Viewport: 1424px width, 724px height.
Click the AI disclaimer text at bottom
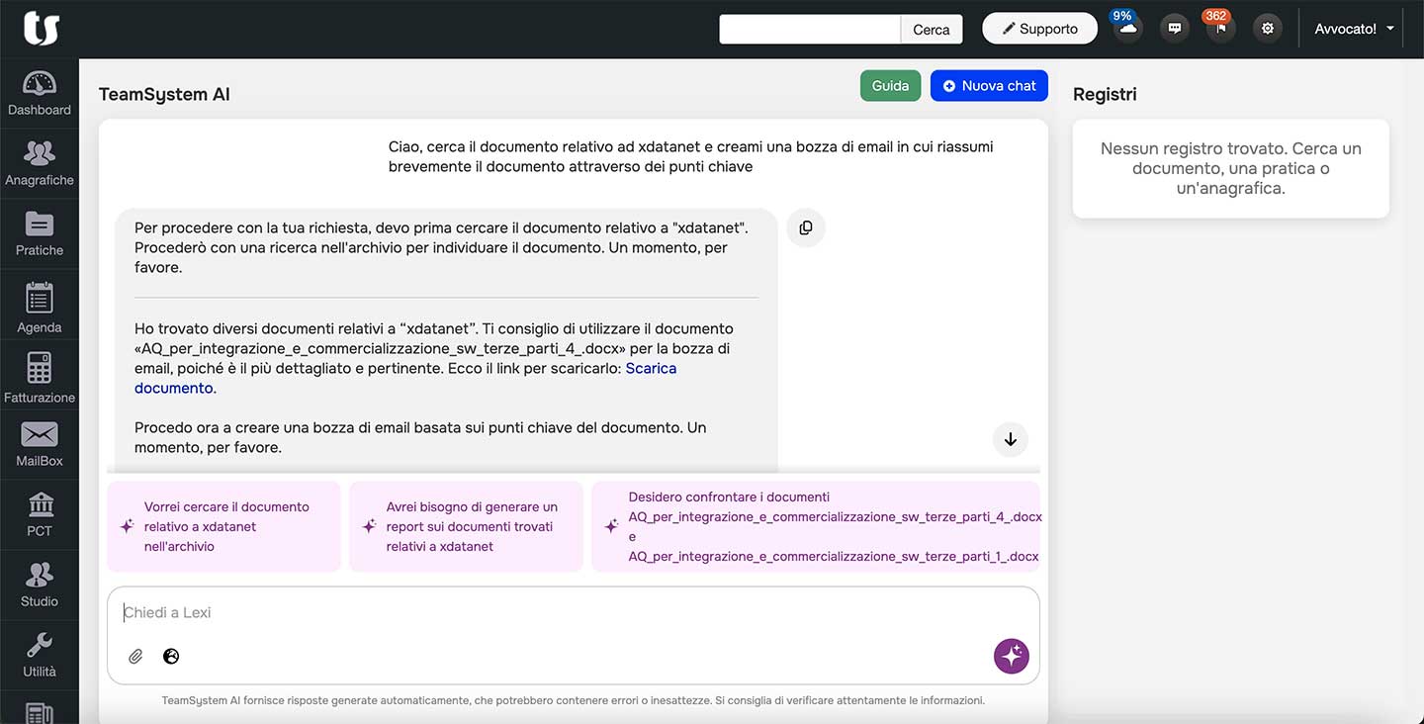[574, 700]
